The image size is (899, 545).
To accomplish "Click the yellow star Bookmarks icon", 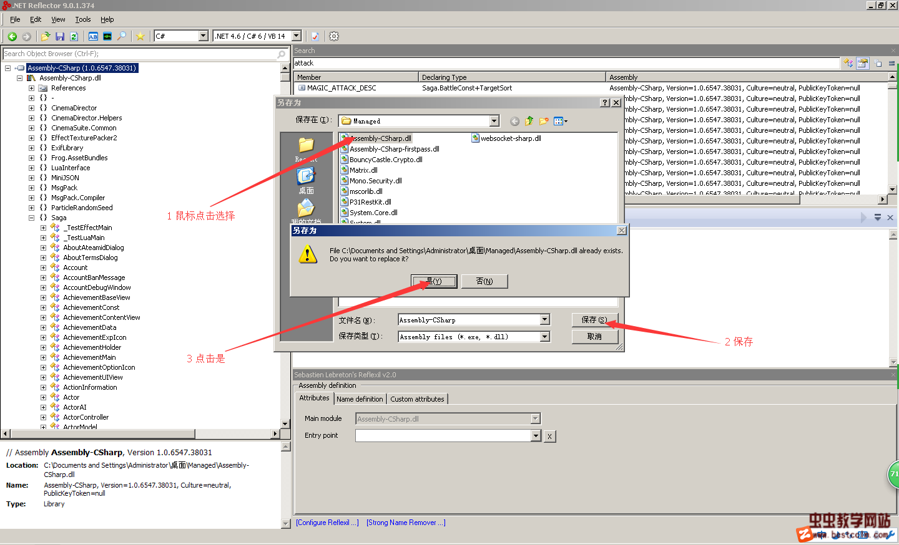I will click(x=140, y=36).
